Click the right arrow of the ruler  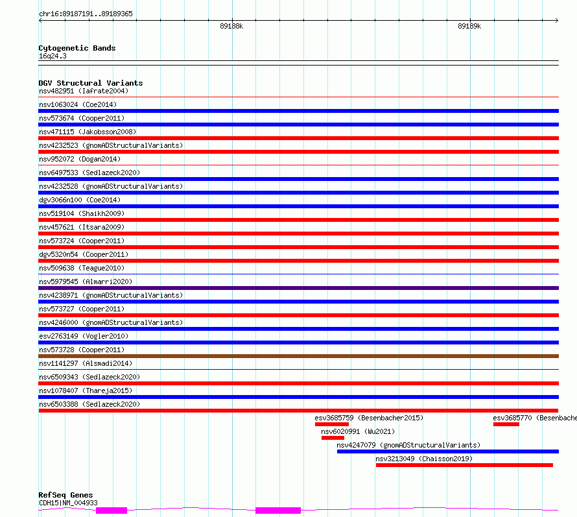(x=557, y=20)
